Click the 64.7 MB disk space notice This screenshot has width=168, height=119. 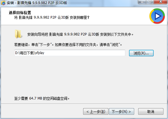42,98
